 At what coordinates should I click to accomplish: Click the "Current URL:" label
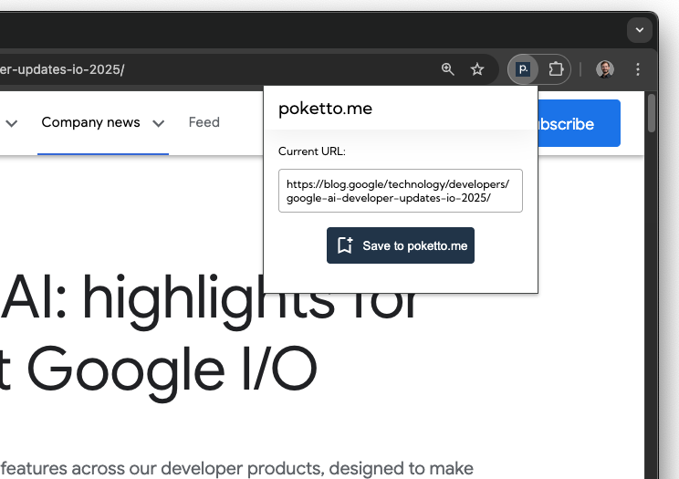coord(312,151)
